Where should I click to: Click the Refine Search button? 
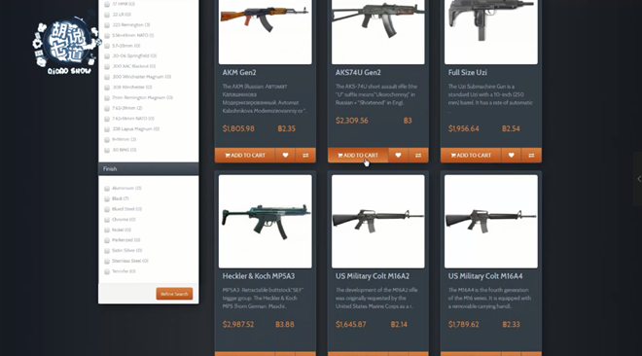[x=174, y=294]
